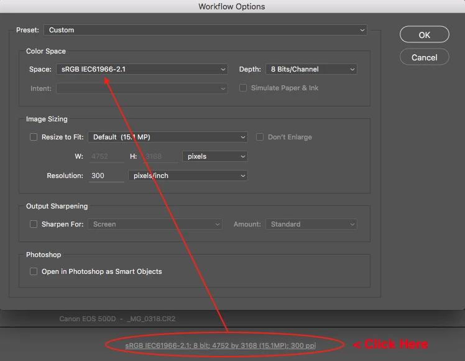Open the Space dropdown showing sRGB IEC61966-2.1
The height and width of the screenshot is (361, 465).
[x=142, y=69]
